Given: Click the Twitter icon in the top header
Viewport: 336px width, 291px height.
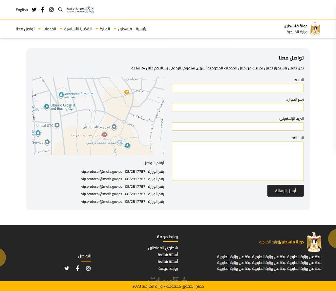Looking at the screenshot, I should (x=34, y=10).
